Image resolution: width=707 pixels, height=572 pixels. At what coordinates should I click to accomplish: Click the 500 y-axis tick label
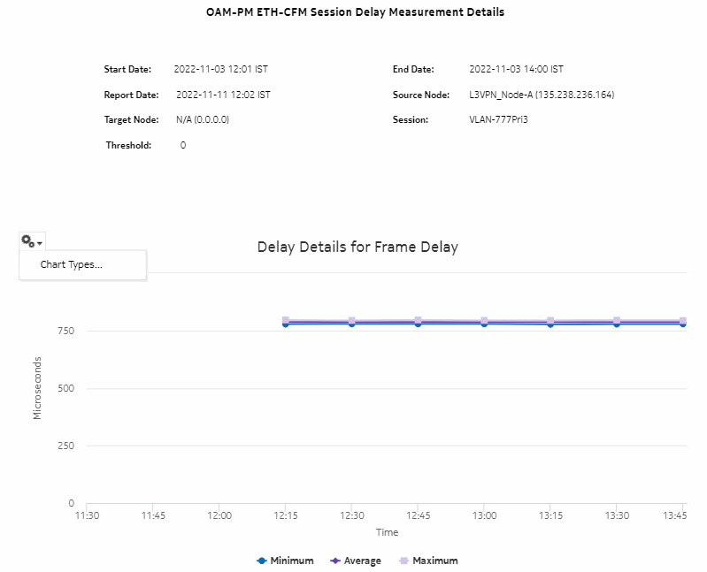click(65, 388)
